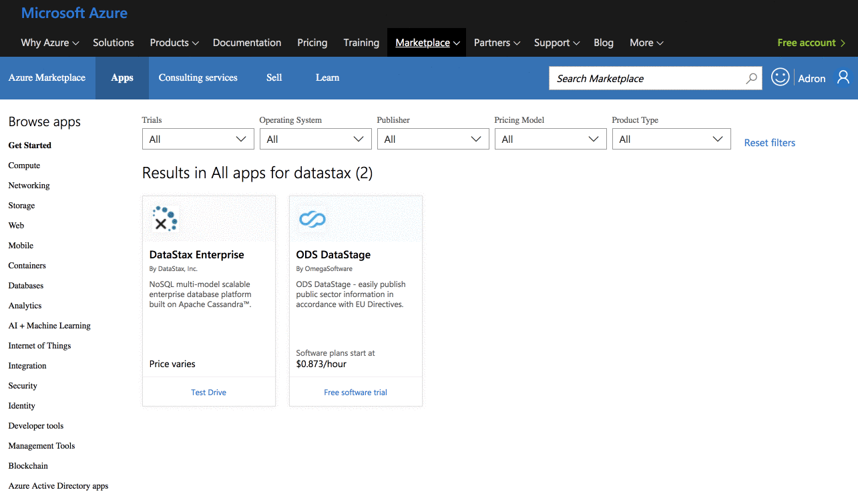Screen dimensions: 858x502
Task: Open the Publisher filter dropdown
Action: 433,139
